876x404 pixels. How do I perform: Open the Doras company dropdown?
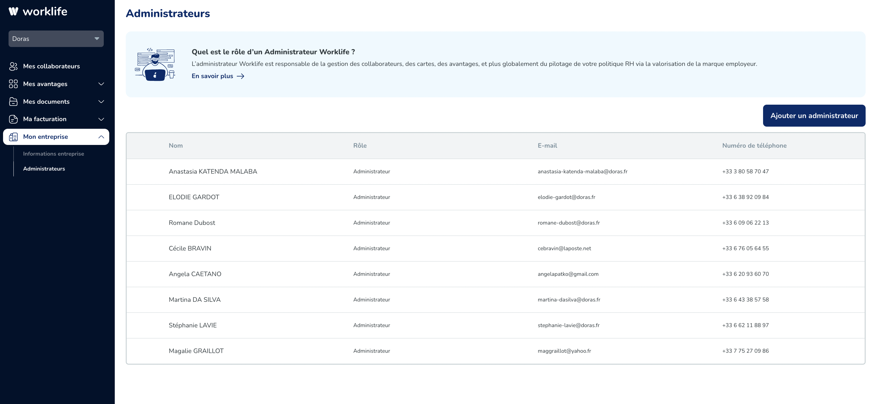click(56, 39)
